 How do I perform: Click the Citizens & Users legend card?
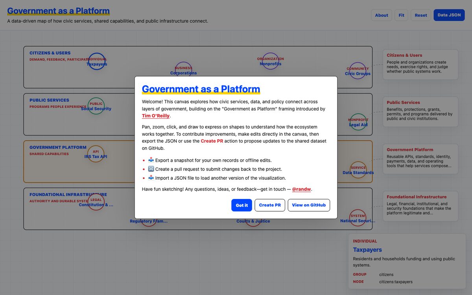(x=420, y=65)
